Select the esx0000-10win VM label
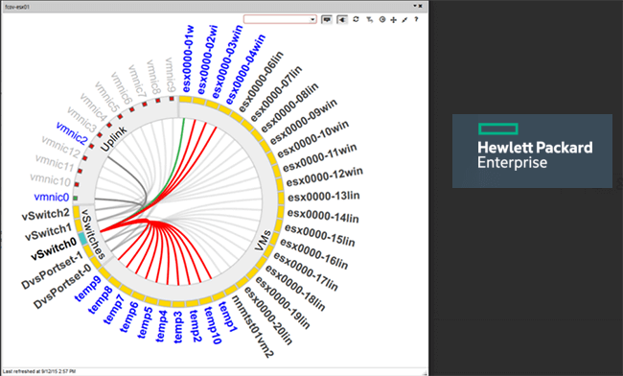The height and width of the screenshot is (376, 623). coord(313,139)
